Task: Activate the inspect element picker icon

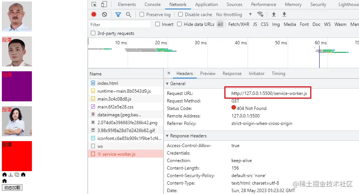Action: point(94,5)
